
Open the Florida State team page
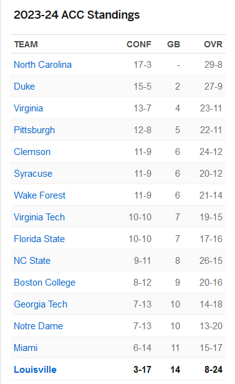click(x=39, y=239)
